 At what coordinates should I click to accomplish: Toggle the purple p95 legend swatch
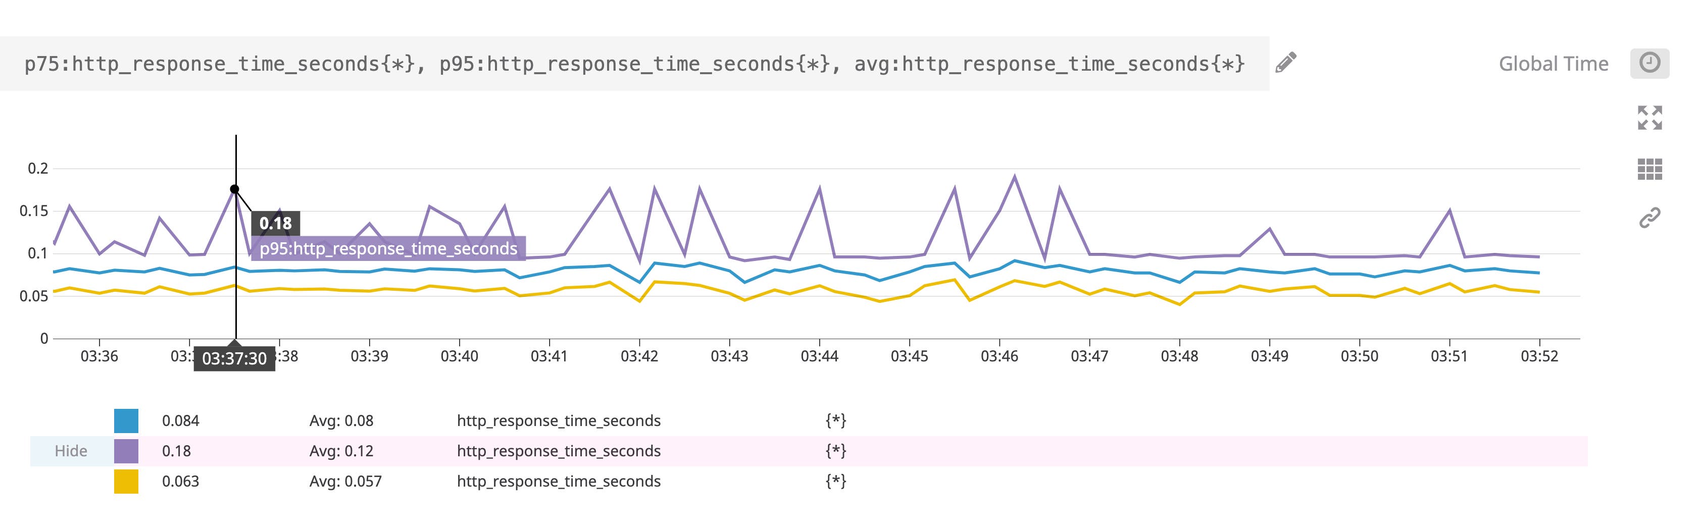tap(127, 451)
